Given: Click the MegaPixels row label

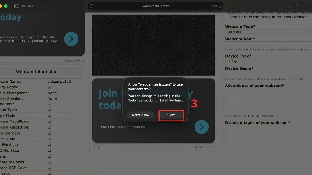Looking at the screenshot, I should [x=15, y=121].
